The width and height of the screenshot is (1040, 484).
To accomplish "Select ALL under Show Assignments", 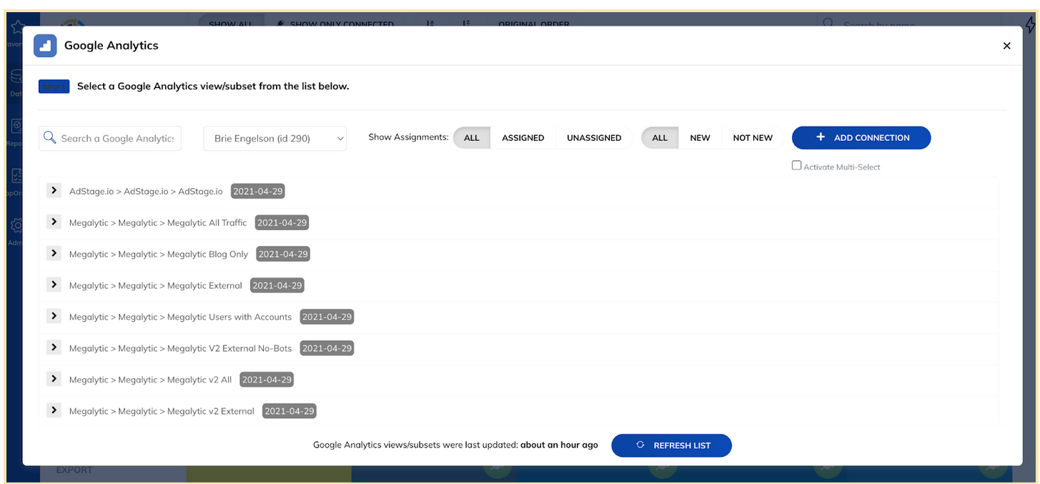I will 472,138.
